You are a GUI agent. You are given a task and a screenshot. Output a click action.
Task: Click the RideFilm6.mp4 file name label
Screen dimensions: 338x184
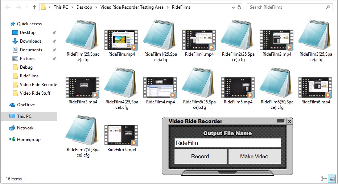316,102
